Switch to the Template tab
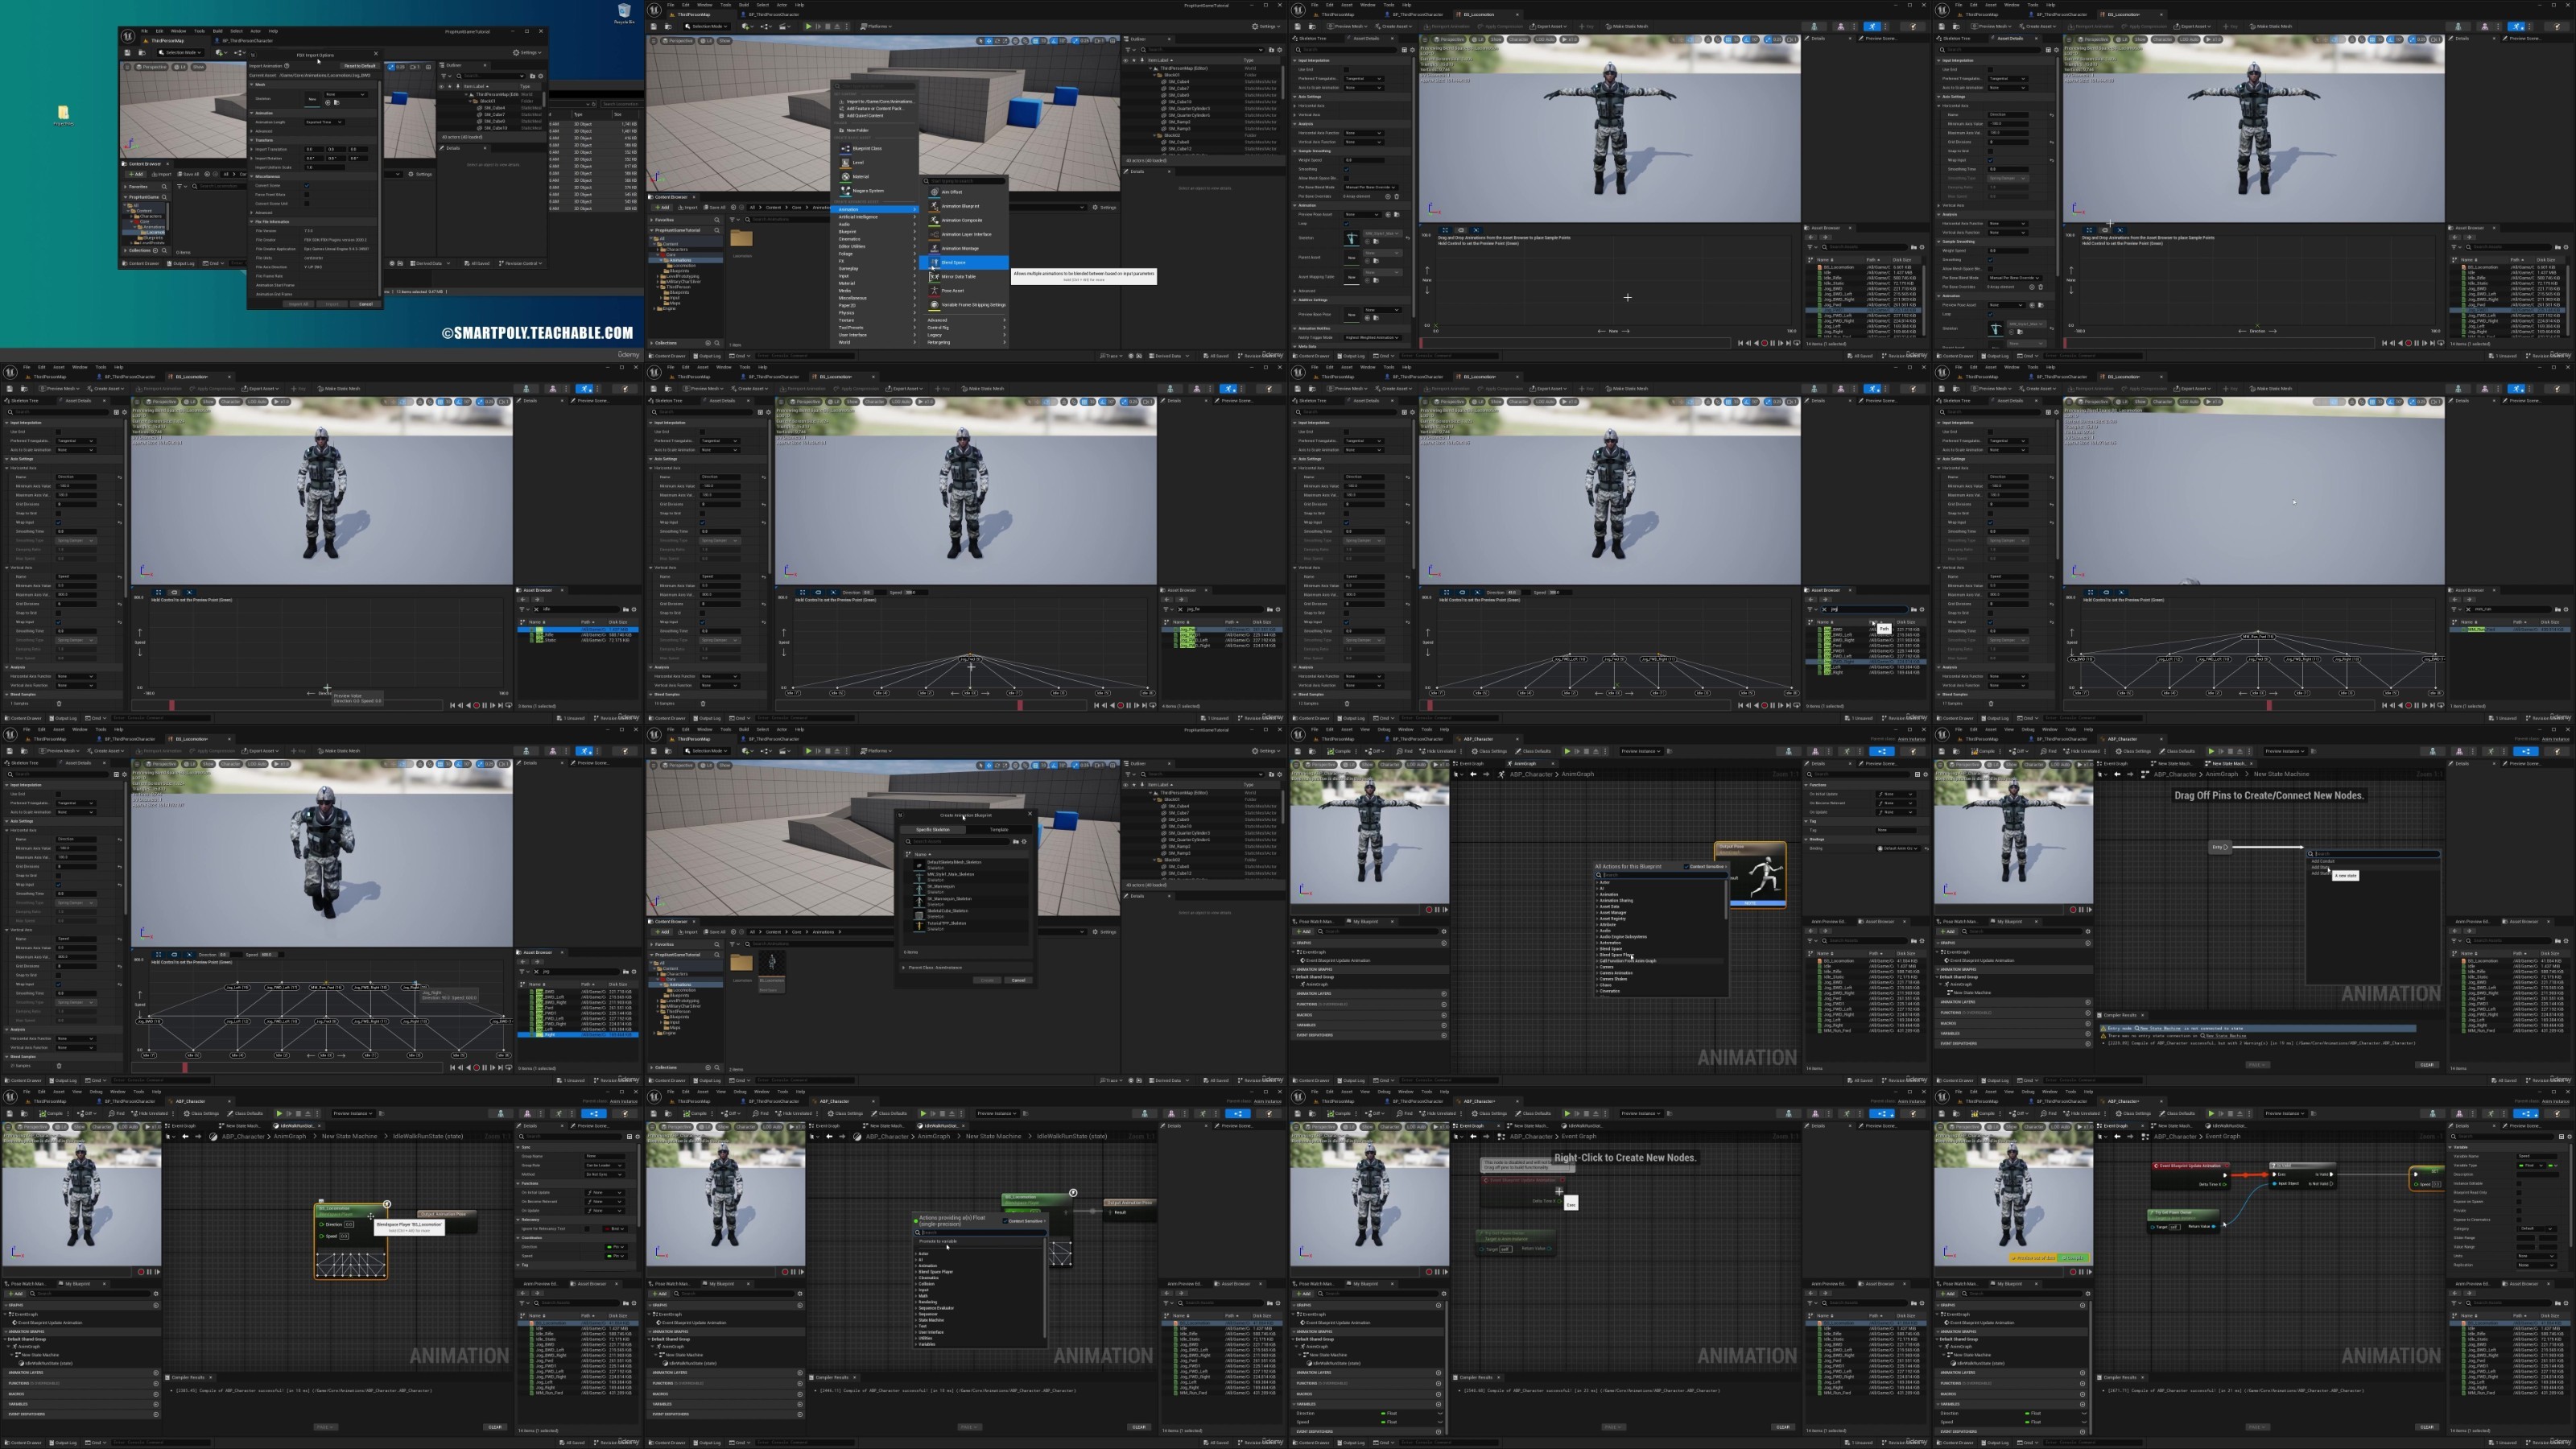The width and height of the screenshot is (2576, 1449). (1000, 830)
